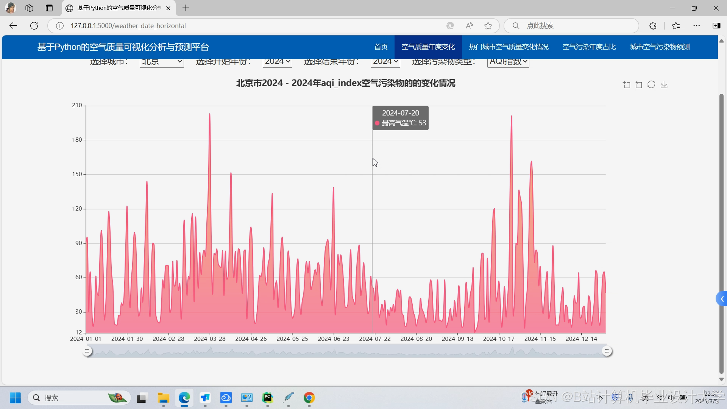Click the zoom reset toolbox icon

point(639,85)
